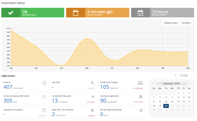Click the Invoice & Overdue Reminders title
Image resolution: width=197 pixels, height=121 pixels.
pos(16,96)
